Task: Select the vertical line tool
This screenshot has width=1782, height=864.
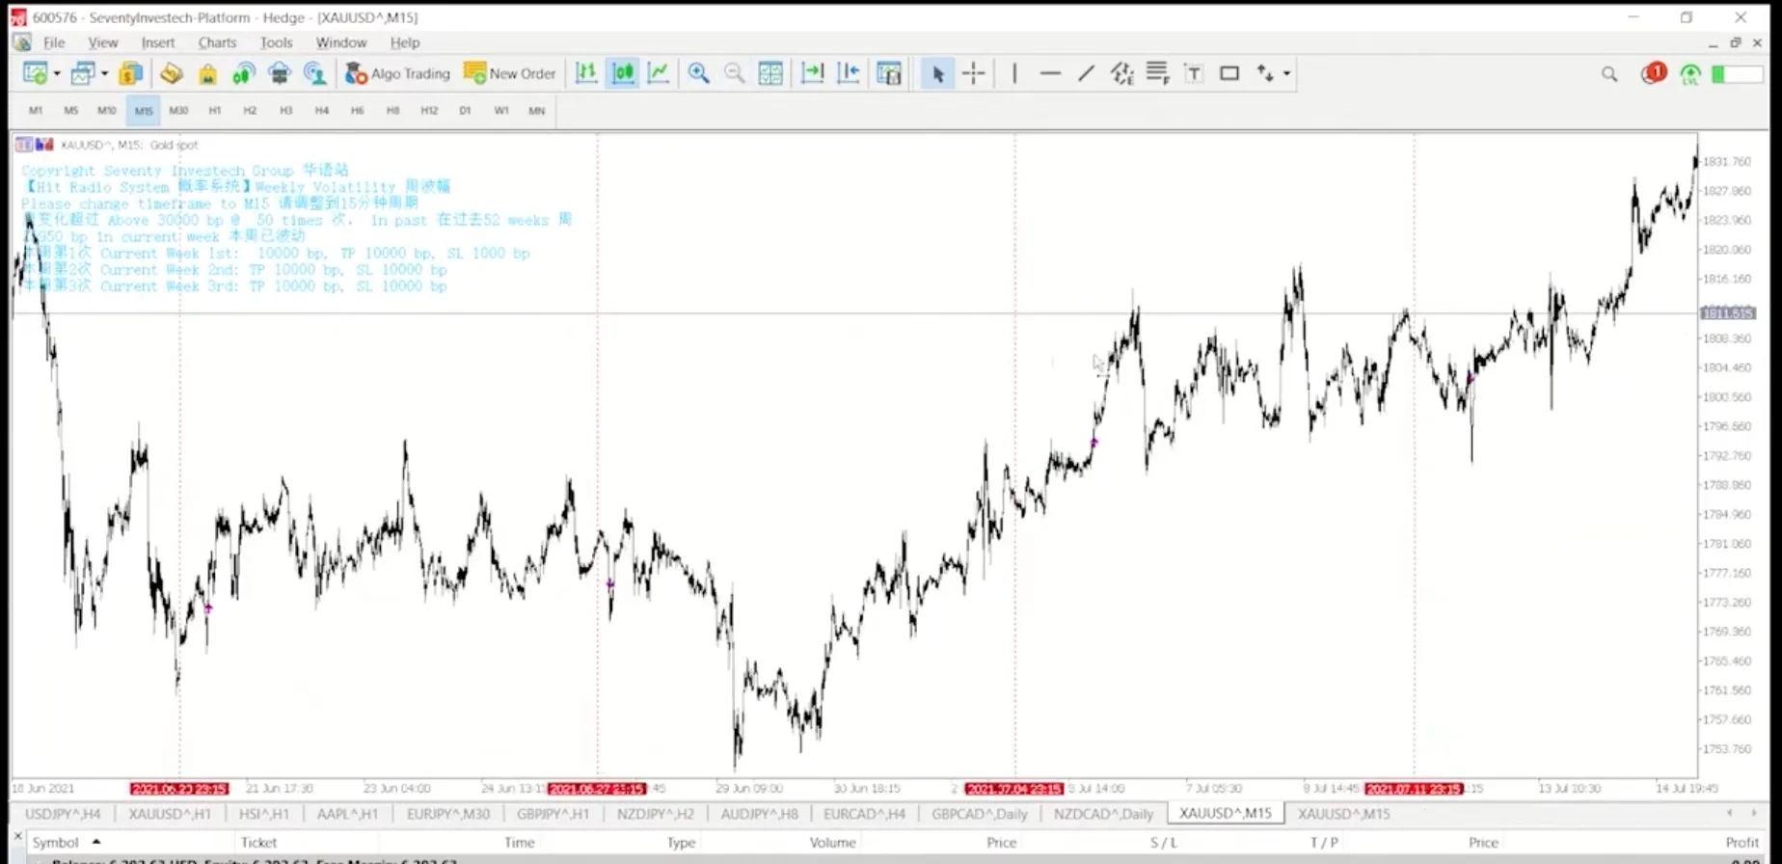Action: tap(1014, 73)
